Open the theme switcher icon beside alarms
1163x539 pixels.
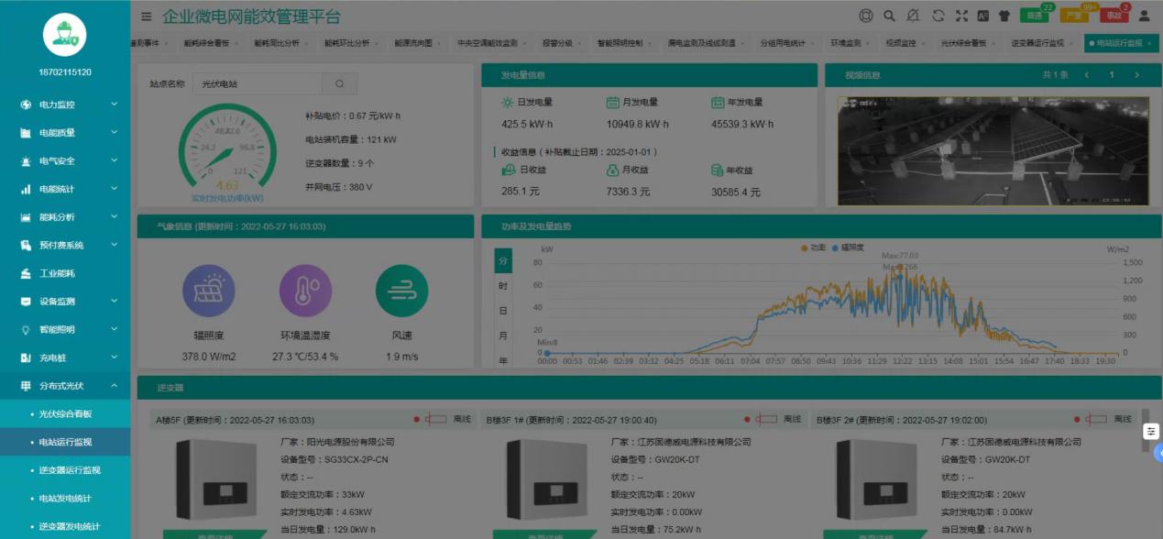(x=1006, y=16)
